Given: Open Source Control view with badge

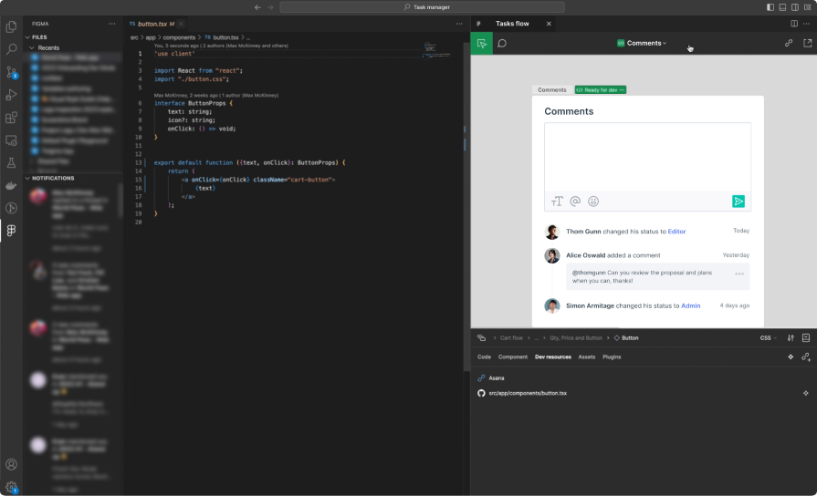Looking at the screenshot, I should point(11,72).
